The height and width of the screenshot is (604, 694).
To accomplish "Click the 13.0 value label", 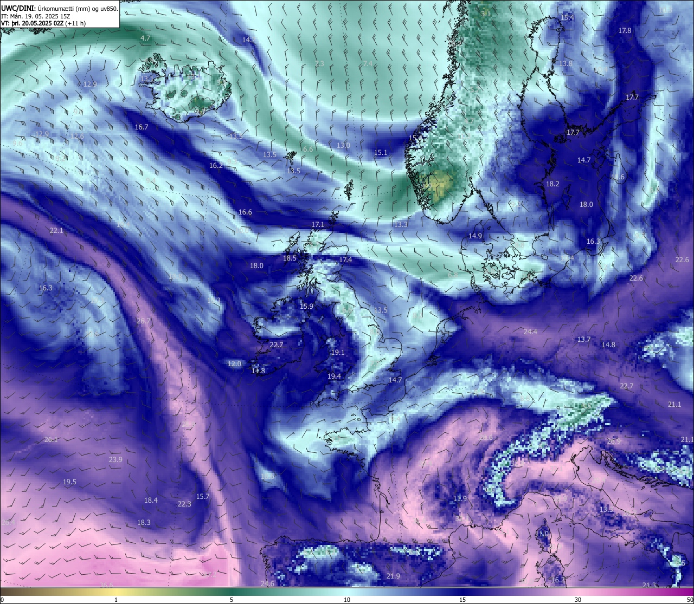I will pyautogui.click(x=343, y=146).
